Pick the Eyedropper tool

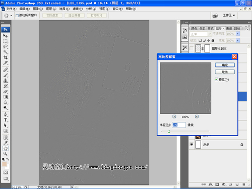6,143
